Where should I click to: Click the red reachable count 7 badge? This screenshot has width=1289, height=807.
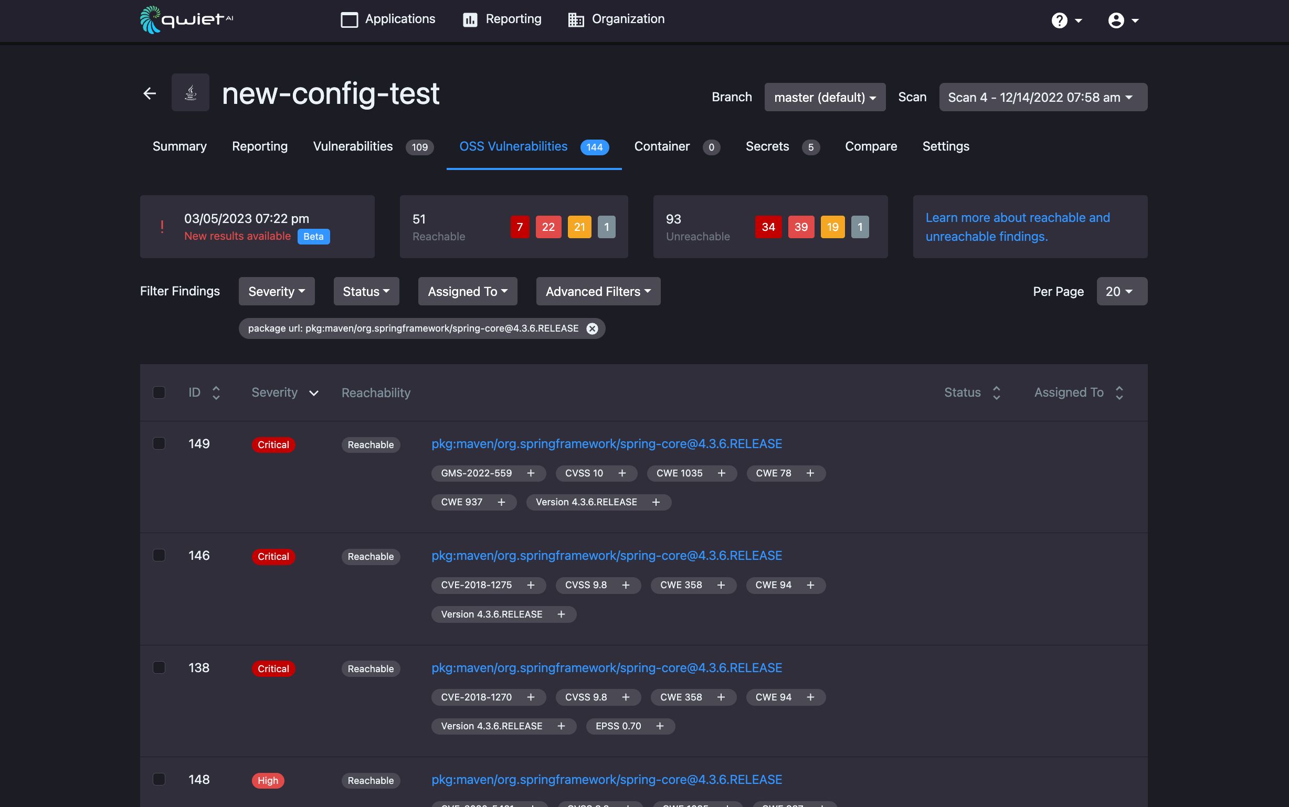[520, 227]
